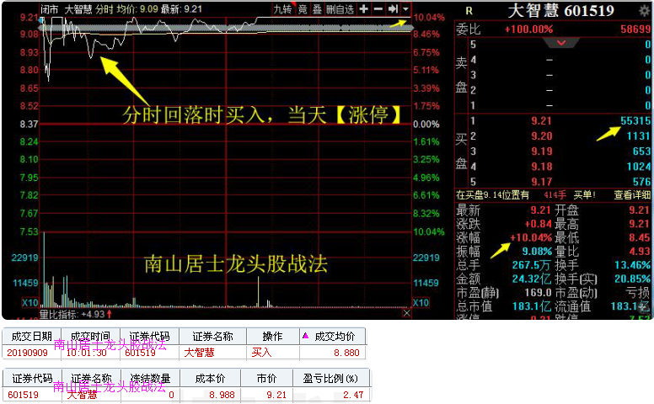This screenshot has height=404, width=654.
Task: Open the settings gear in quote panel
Action: point(645,10)
